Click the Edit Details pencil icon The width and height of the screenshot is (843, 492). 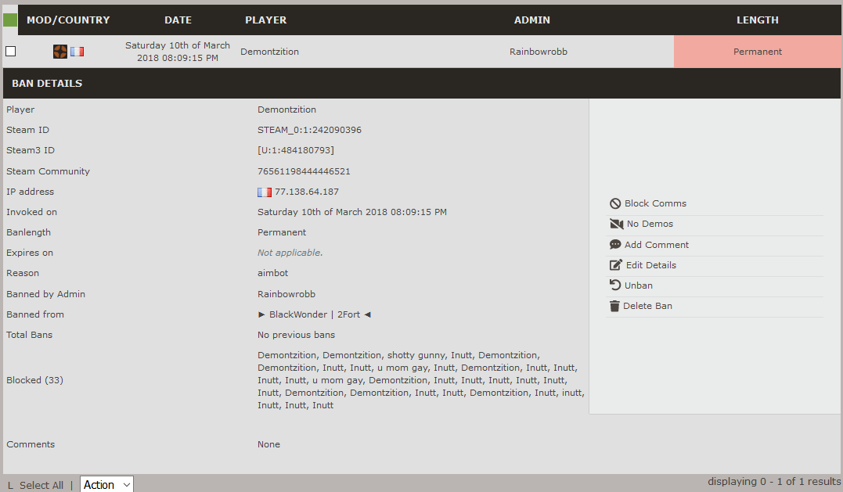click(615, 265)
